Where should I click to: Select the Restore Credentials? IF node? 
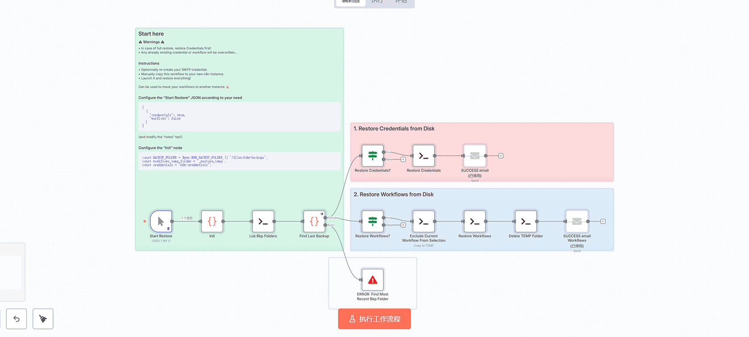(x=373, y=156)
